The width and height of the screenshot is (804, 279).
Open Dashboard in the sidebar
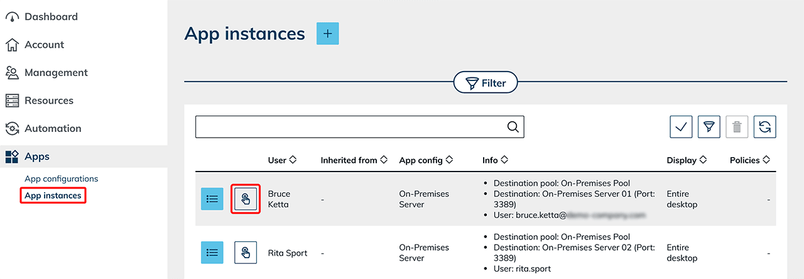click(51, 17)
